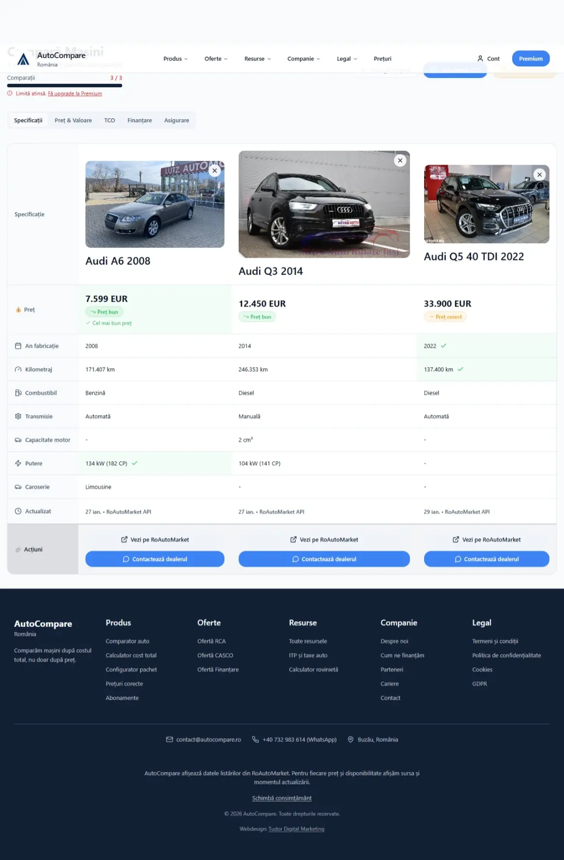Open footer link Cum ne finanțăm
The height and width of the screenshot is (860, 564).
click(402, 655)
